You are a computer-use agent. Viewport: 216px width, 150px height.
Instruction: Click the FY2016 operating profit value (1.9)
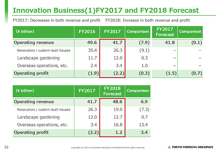click(x=93, y=73)
